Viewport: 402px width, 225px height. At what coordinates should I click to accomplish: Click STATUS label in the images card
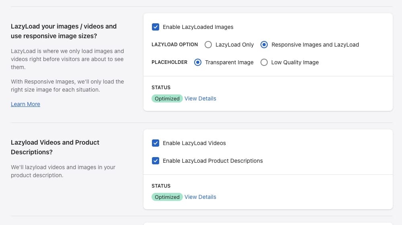pos(161,87)
